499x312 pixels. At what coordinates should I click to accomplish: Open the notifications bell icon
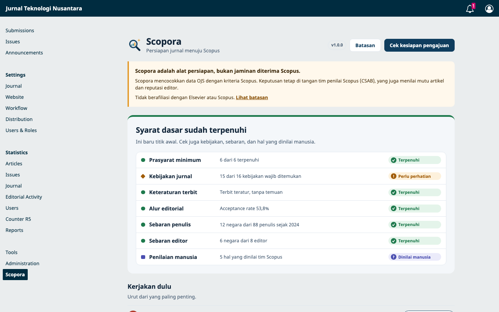[470, 9]
